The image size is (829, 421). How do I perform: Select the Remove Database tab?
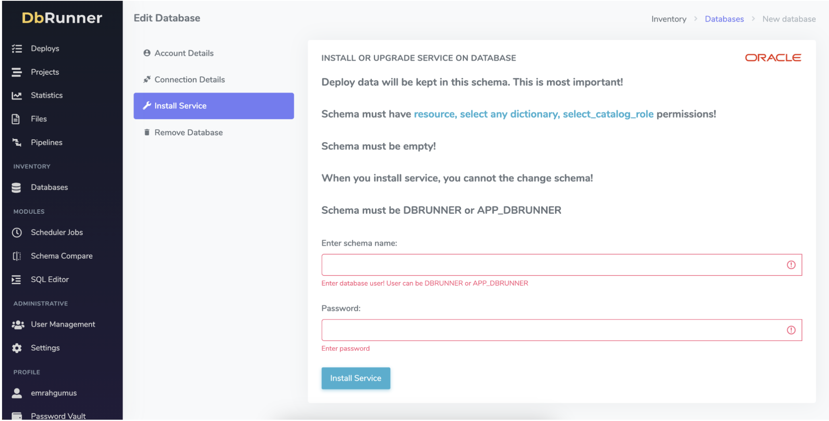188,133
